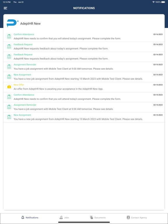Tap icon of New Assignment directly above New Offer
The image size is (168, 224).
coord(9,77)
